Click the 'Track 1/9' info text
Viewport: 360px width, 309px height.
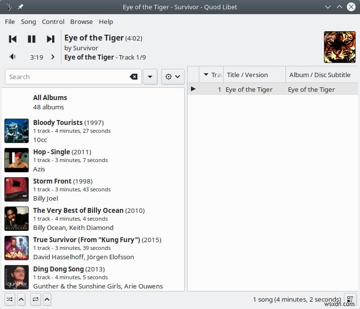click(132, 57)
